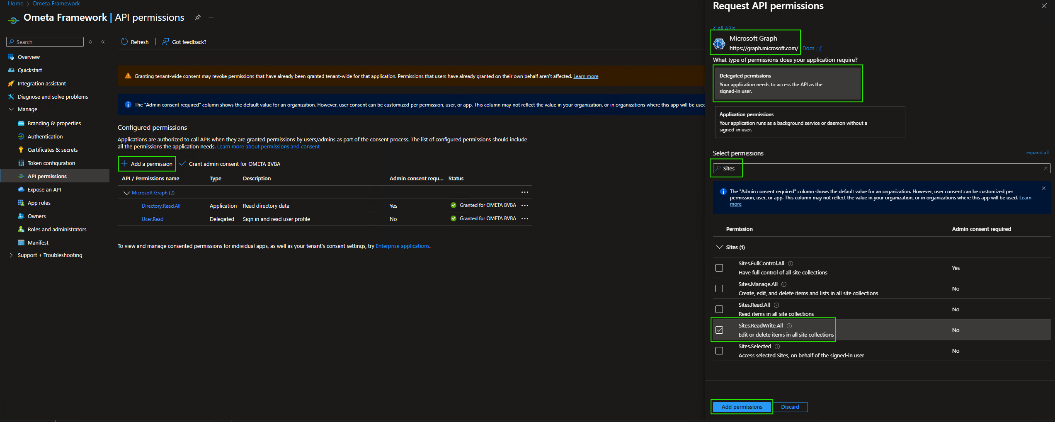Uncheck the Sites.ReadWrite.All checkbox
Viewport: 1055px width, 422px height.
[719, 330]
